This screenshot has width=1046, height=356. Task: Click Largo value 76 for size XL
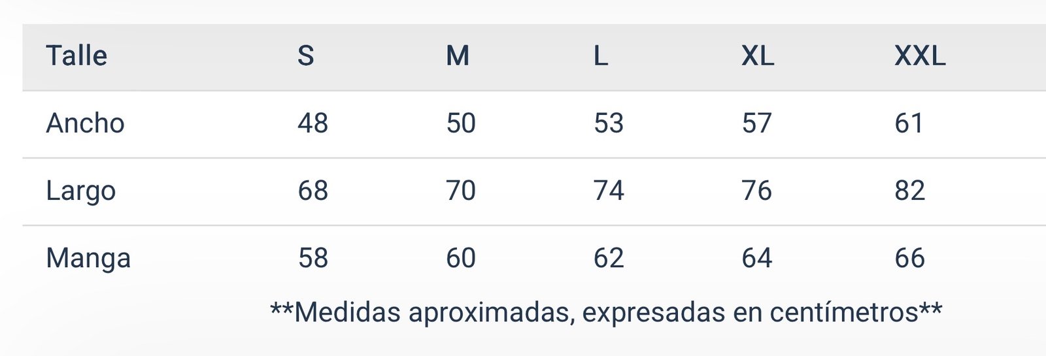coord(757,191)
